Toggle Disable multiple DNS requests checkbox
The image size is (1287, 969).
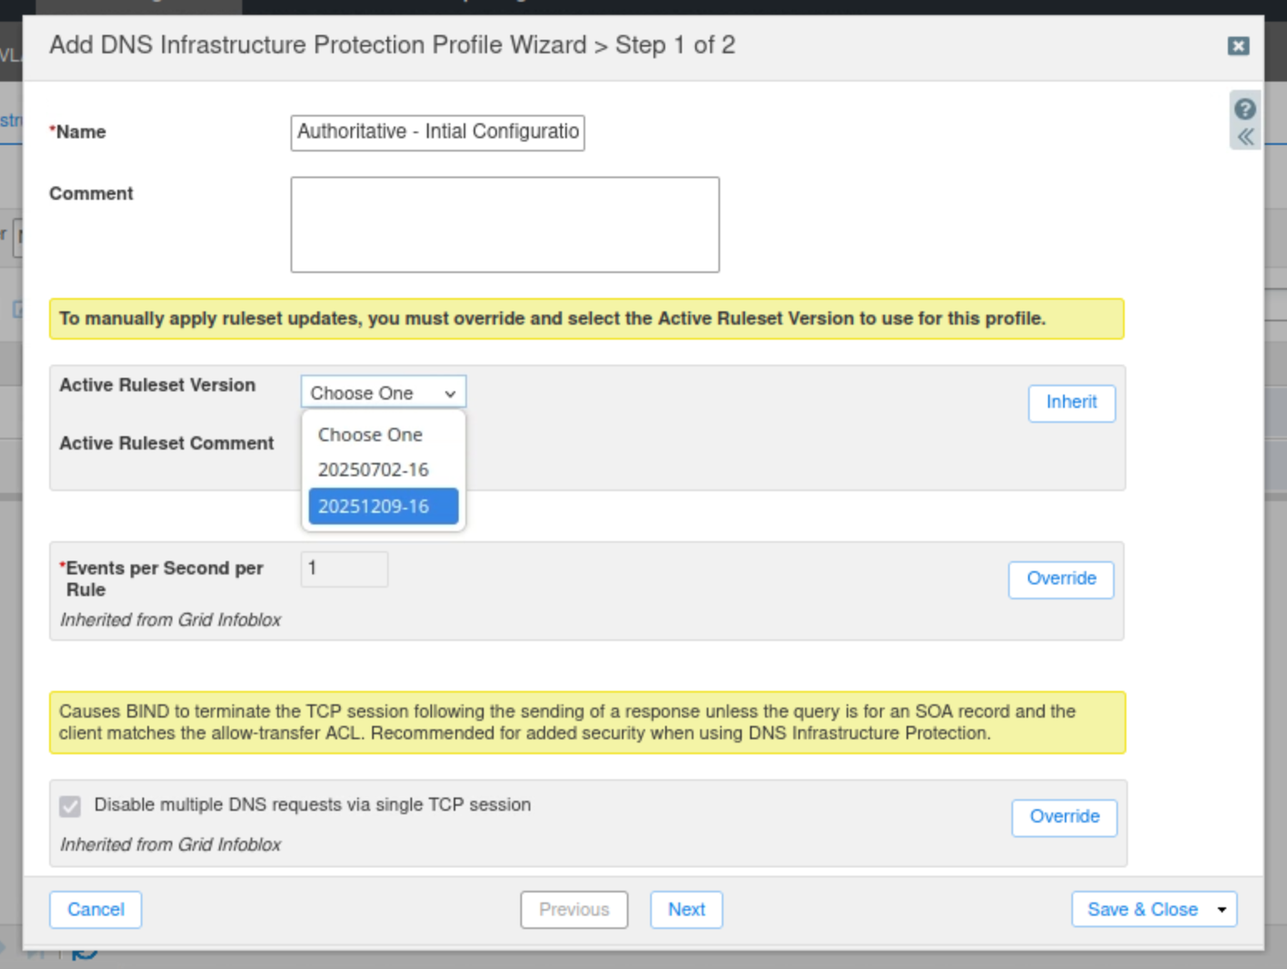[71, 806]
